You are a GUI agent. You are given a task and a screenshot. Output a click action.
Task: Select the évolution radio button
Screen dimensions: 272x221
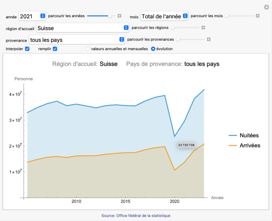(x=153, y=49)
